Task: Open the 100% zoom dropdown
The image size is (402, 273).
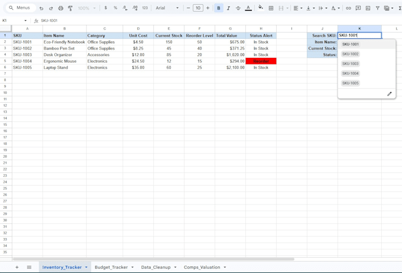Action: click(x=87, y=8)
